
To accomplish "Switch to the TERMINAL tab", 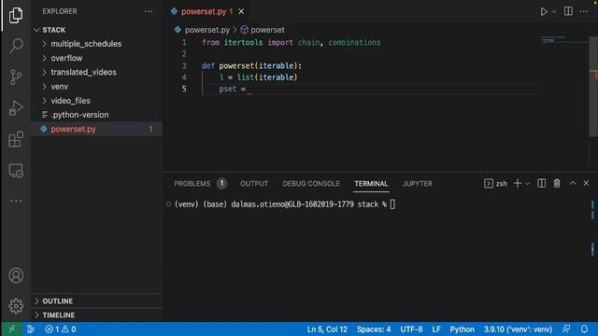I will pyautogui.click(x=371, y=184).
